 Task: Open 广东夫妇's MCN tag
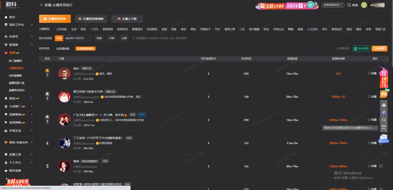click(142, 115)
